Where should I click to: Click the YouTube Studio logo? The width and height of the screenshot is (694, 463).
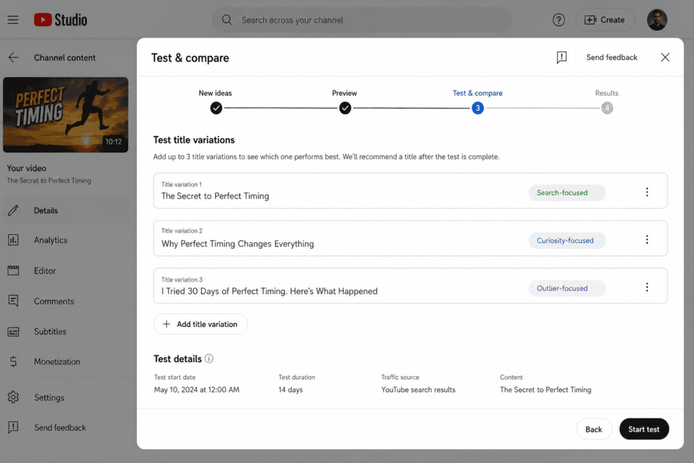click(60, 20)
